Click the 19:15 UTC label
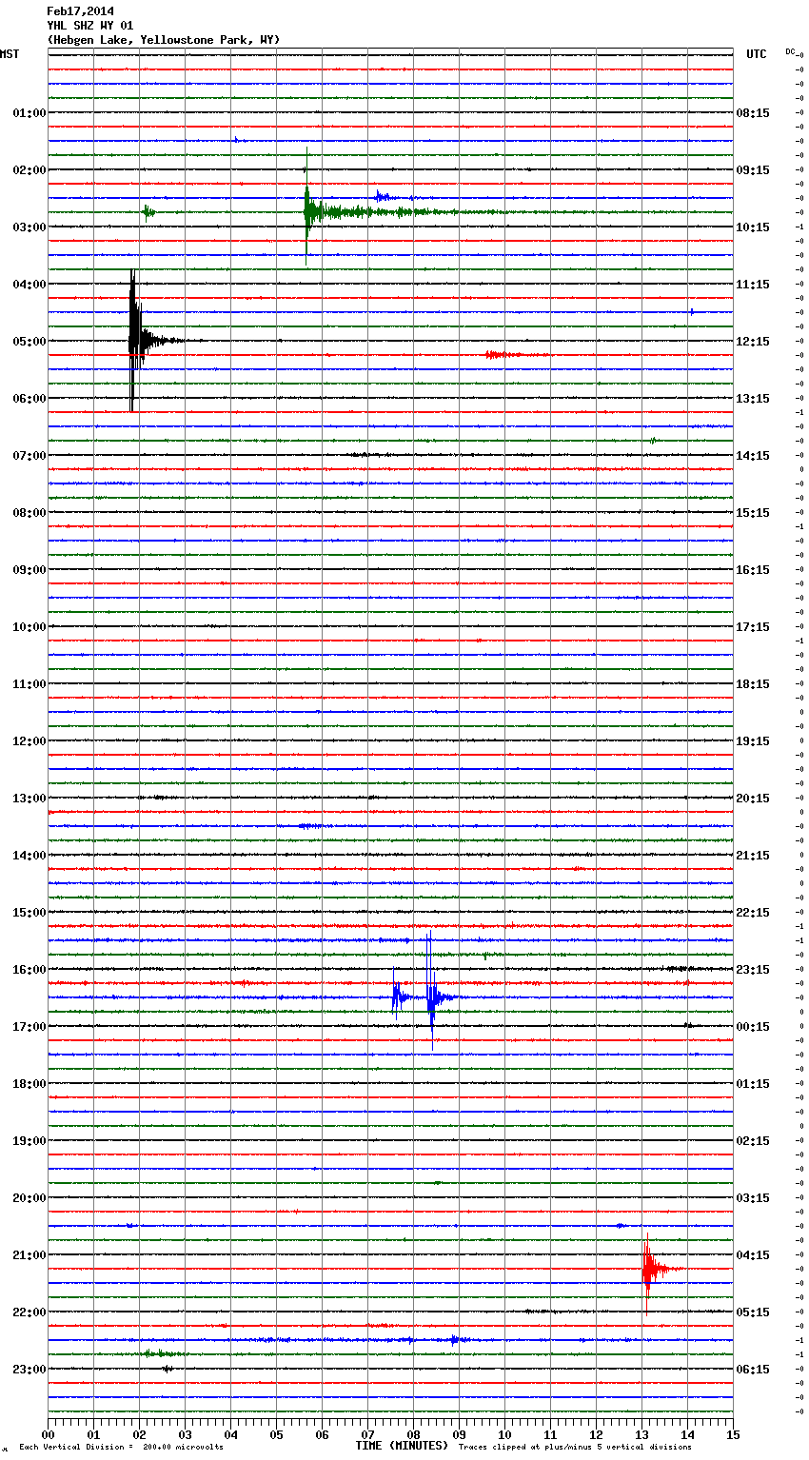This screenshot has width=809, height=1460. 753,741
